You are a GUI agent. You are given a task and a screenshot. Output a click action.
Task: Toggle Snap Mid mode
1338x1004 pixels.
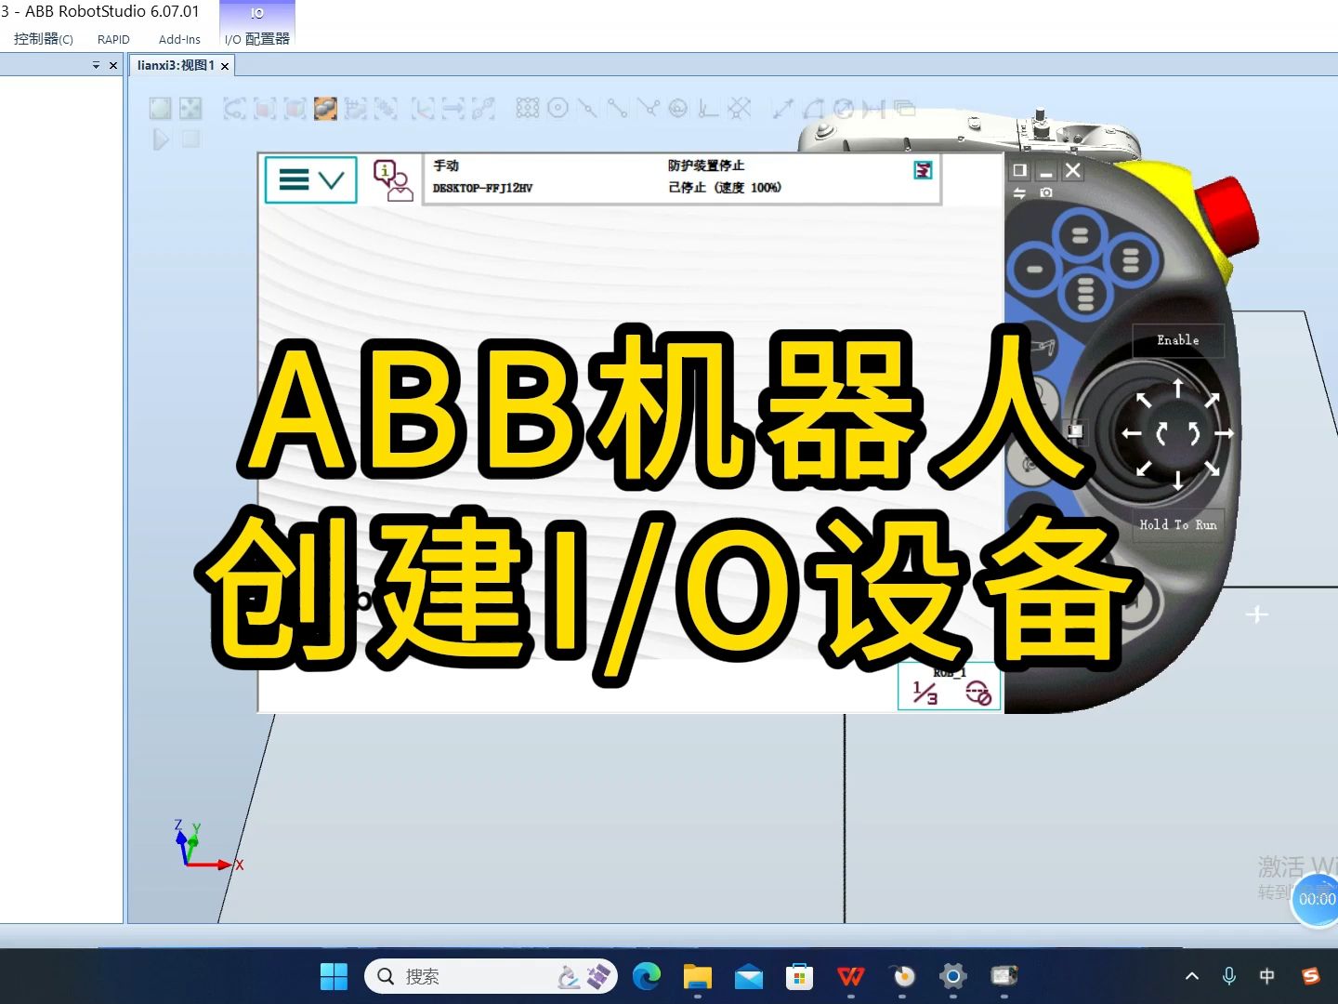pos(588,109)
